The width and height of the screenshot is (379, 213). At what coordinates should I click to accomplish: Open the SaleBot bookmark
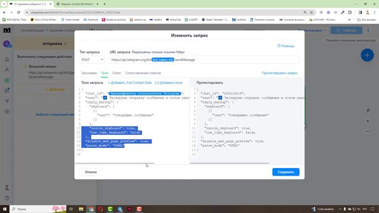click(156, 20)
